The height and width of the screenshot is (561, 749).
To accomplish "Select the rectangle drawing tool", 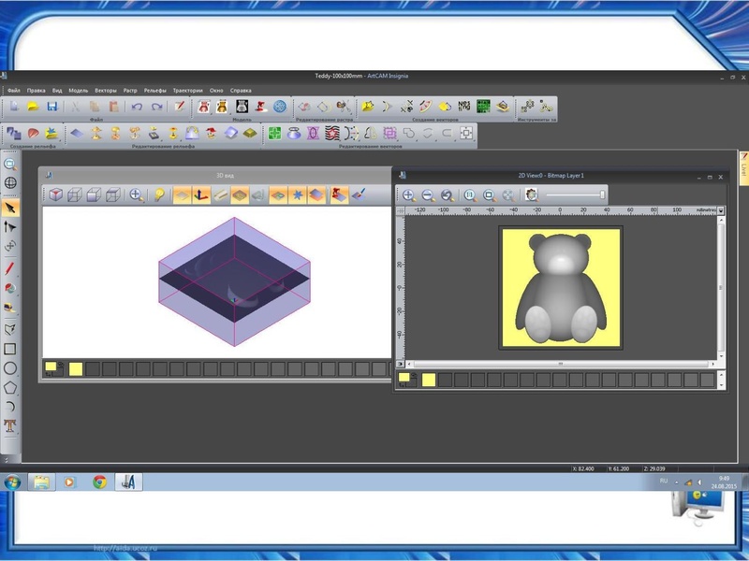I will [10, 349].
